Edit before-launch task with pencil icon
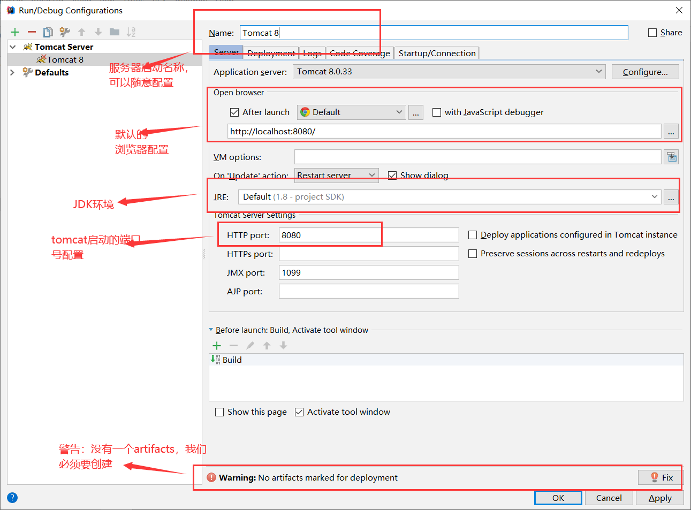This screenshot has height=510, width=691. click(x=250, y=346)
